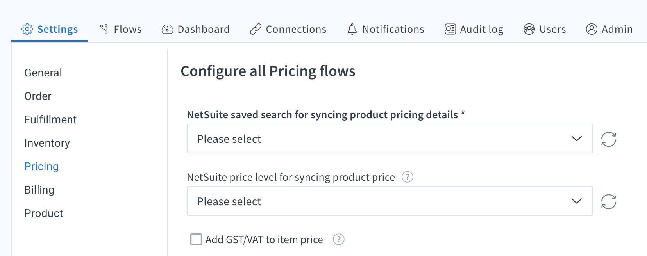Viewport: 647px width, 256px height.
Task: Open help tooltip for NetSuite price level
Action: click(407, 177)
